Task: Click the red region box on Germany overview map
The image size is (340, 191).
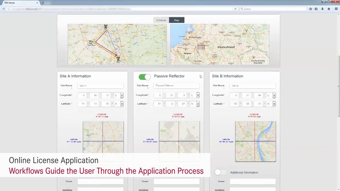Action: (201, 47)
